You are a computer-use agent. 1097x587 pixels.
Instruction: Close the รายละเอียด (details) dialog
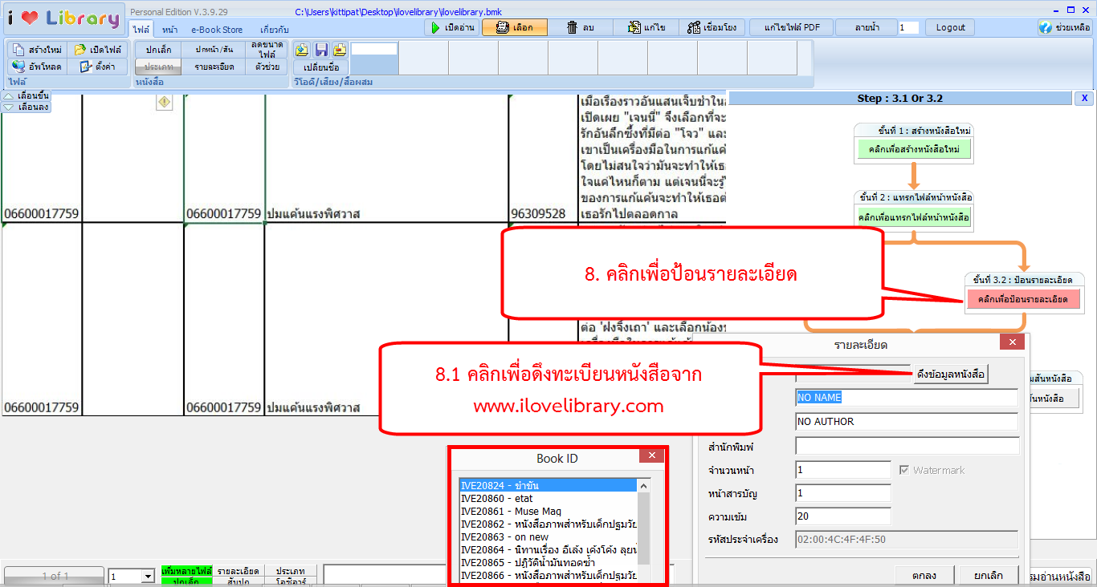tap(1012, 342)
